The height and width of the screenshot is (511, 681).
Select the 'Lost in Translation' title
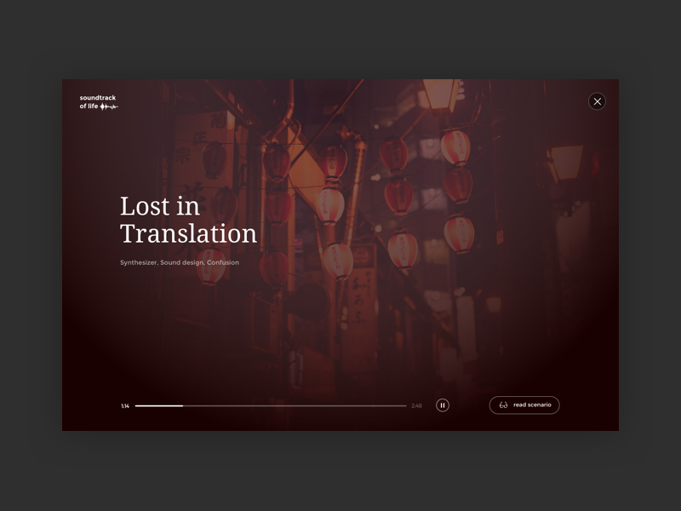point(189,220)
